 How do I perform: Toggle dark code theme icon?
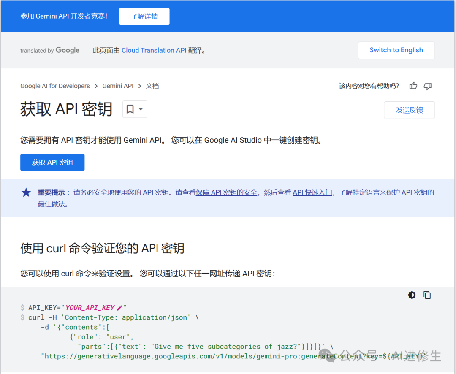tap(412, 295)
